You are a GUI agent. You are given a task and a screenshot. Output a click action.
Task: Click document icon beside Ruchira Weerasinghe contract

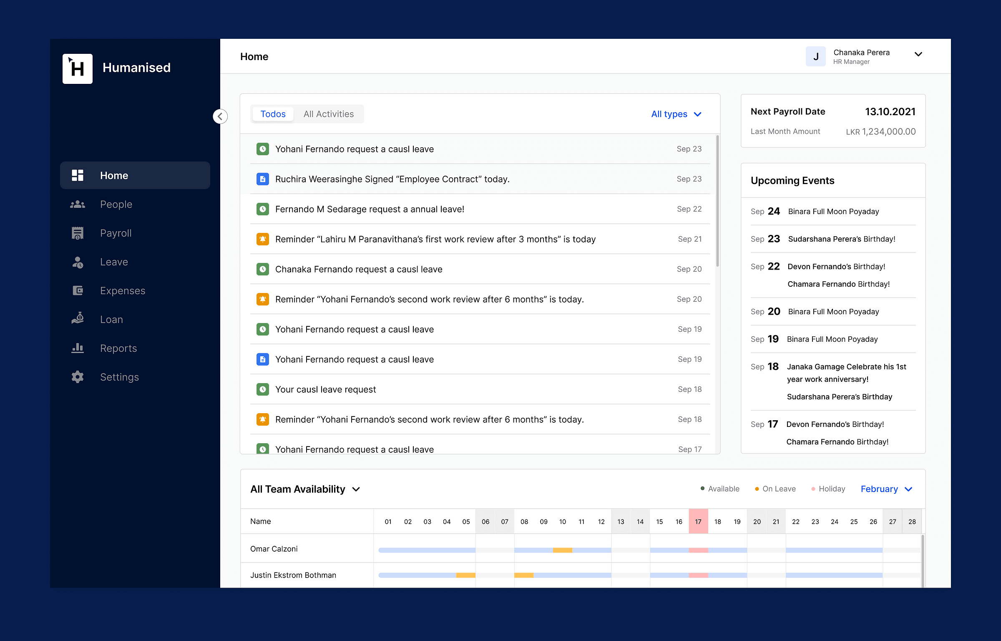coord(263,179)
